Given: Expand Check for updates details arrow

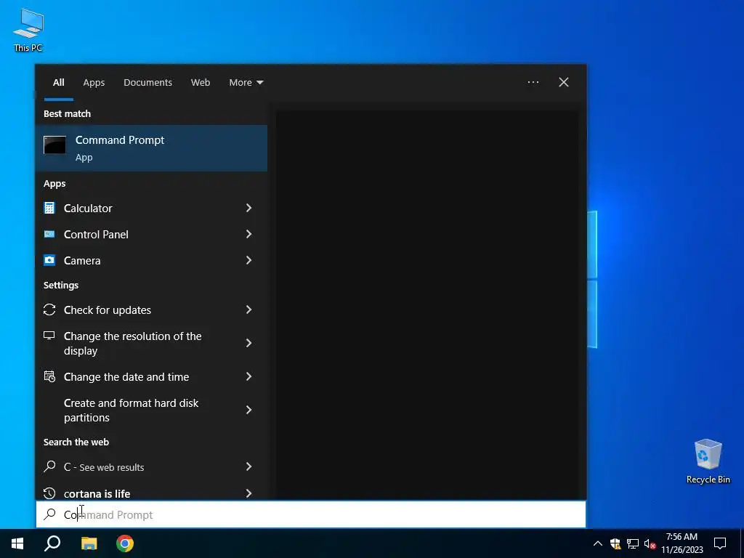Looking at the screenshot, I should (248, 310).
